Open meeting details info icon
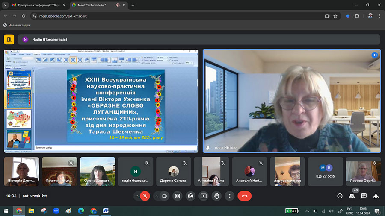 coord(340,196)
